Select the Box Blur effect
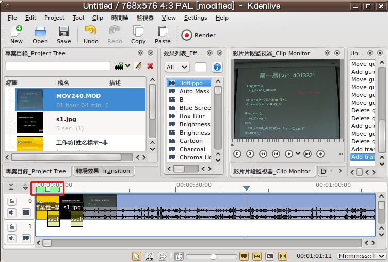Viewport: 388px width, 262px height. [189, 116]
